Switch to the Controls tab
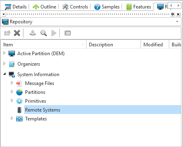The height and width of the screenshot is (147, 183). pyautogui.click(x=75, y=7)
